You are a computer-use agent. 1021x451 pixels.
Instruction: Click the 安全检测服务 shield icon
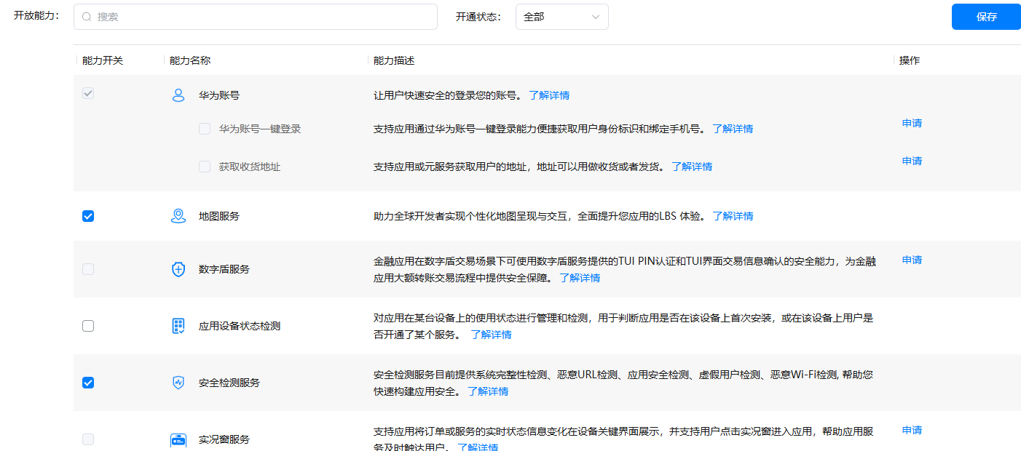point(178,383)
